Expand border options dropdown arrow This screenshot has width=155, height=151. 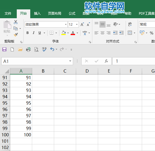point(56,33)
